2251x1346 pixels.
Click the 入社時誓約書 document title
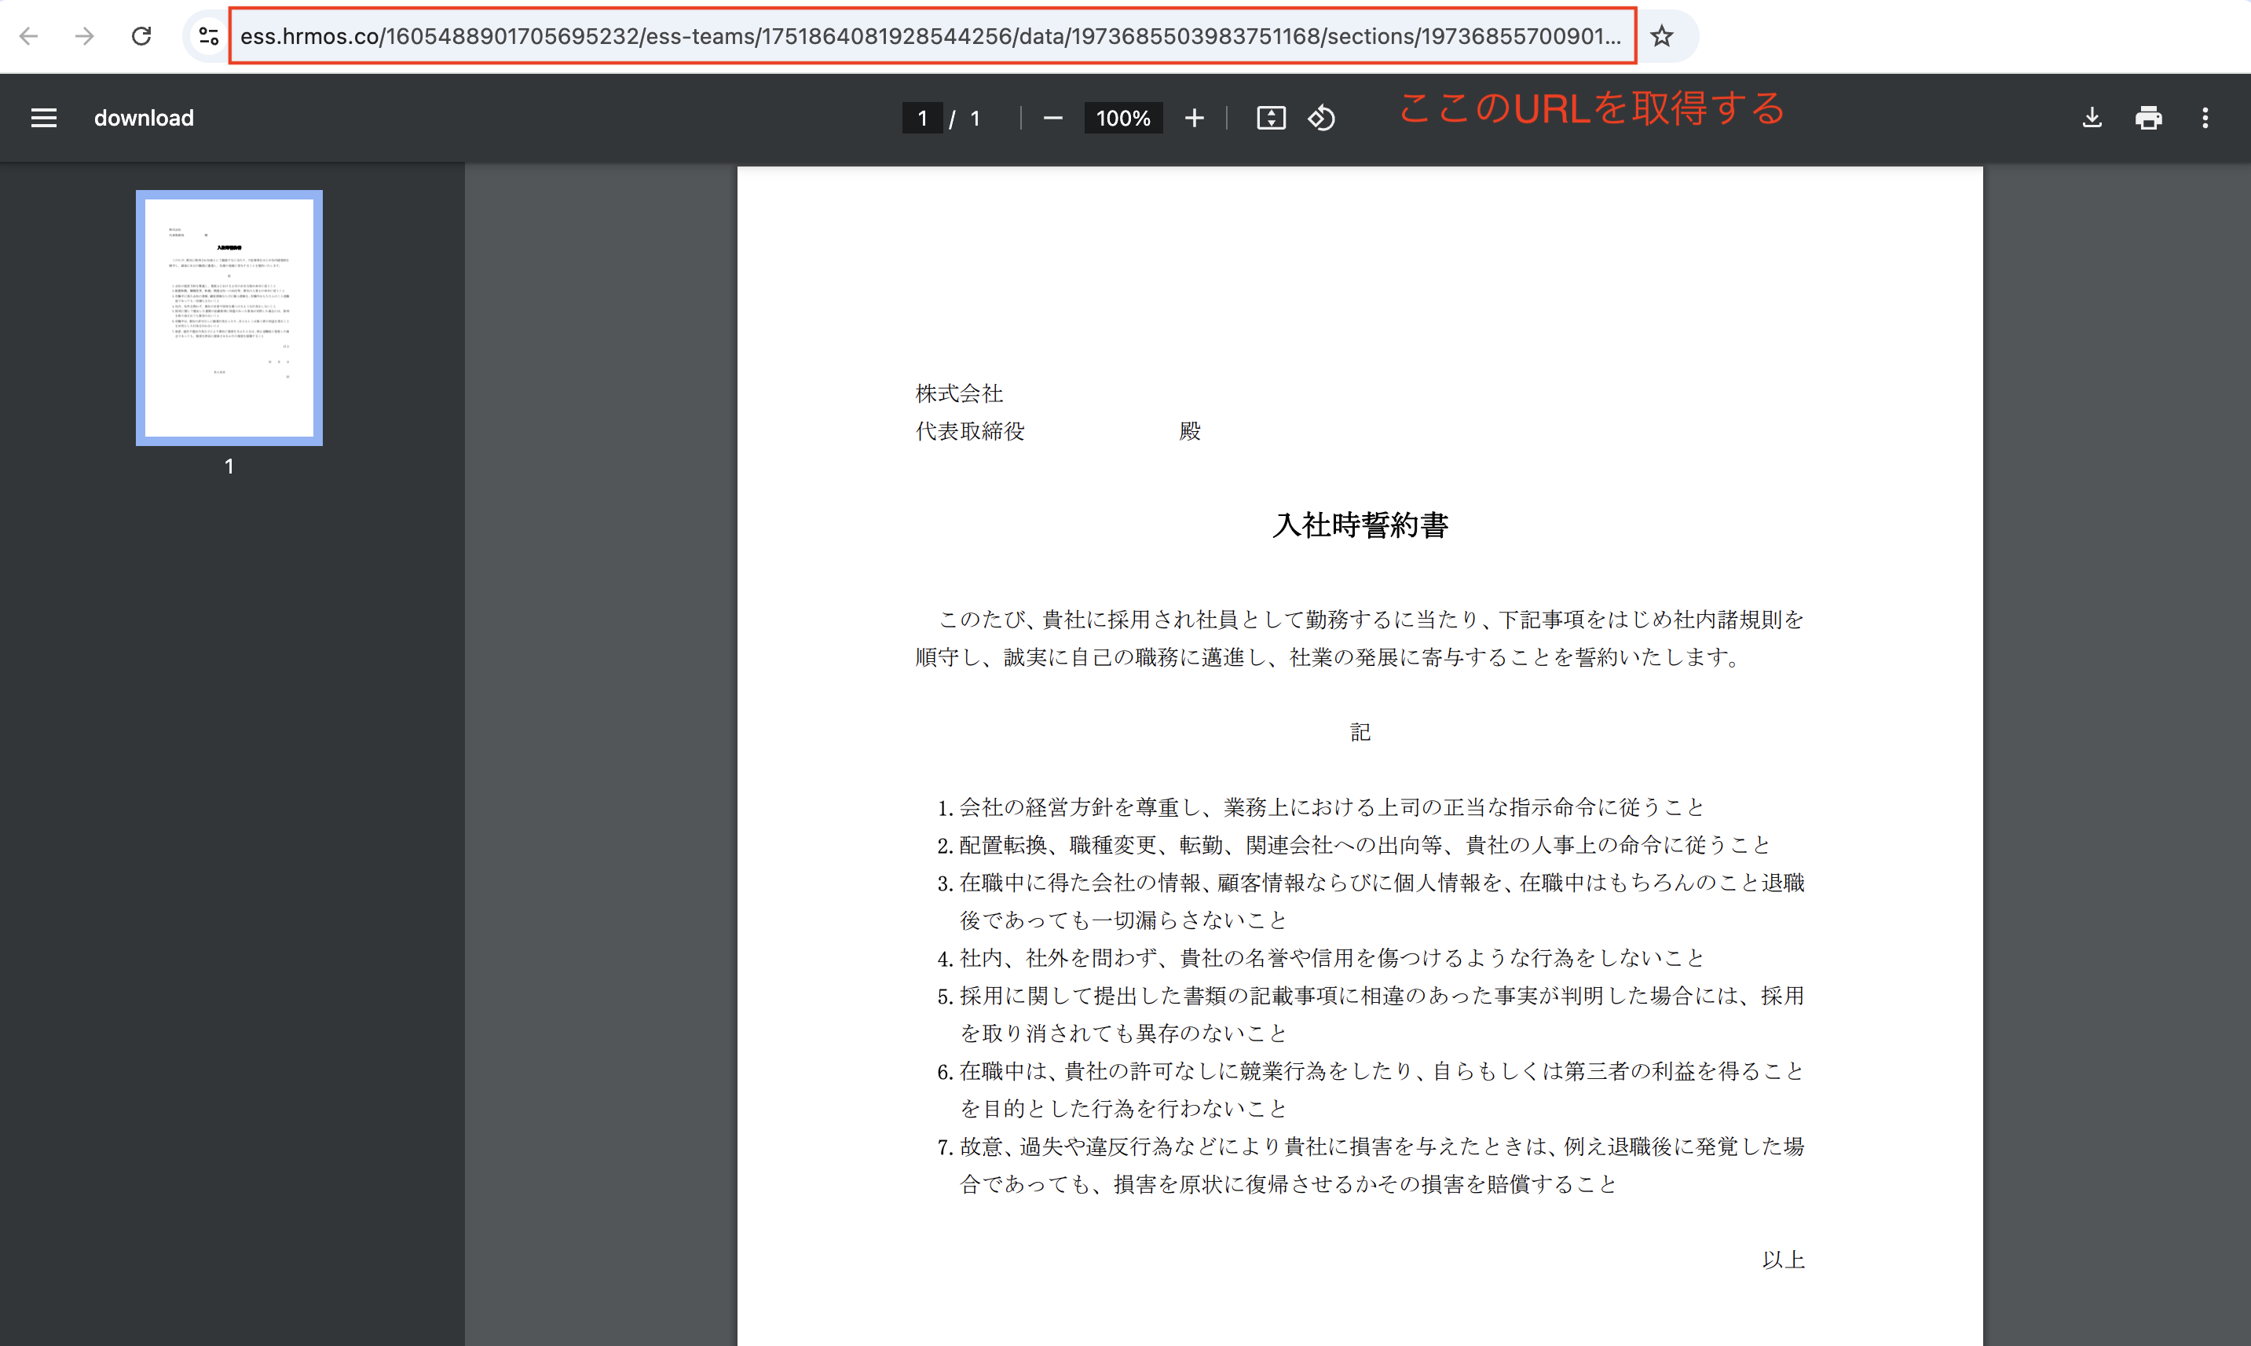click(x=1360, y=525)
